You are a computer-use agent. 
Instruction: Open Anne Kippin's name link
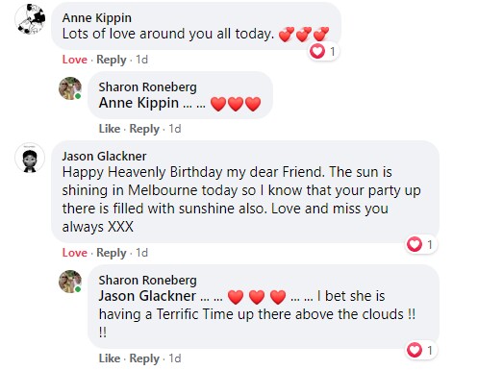97,18
